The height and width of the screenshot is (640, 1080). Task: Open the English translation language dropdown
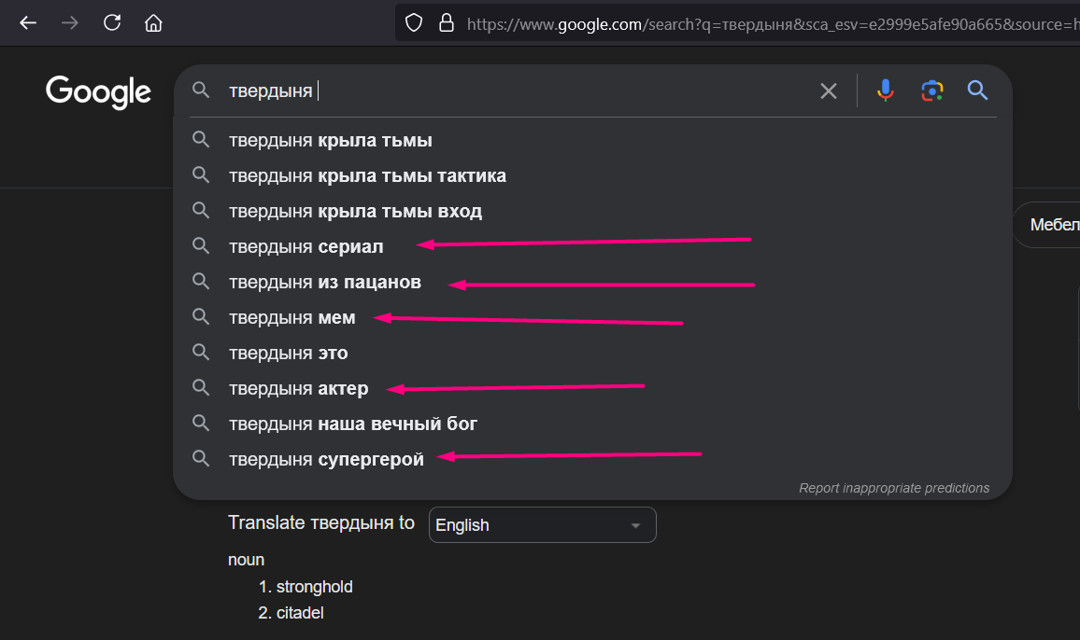pyautogui.click(x=542, y=525)
